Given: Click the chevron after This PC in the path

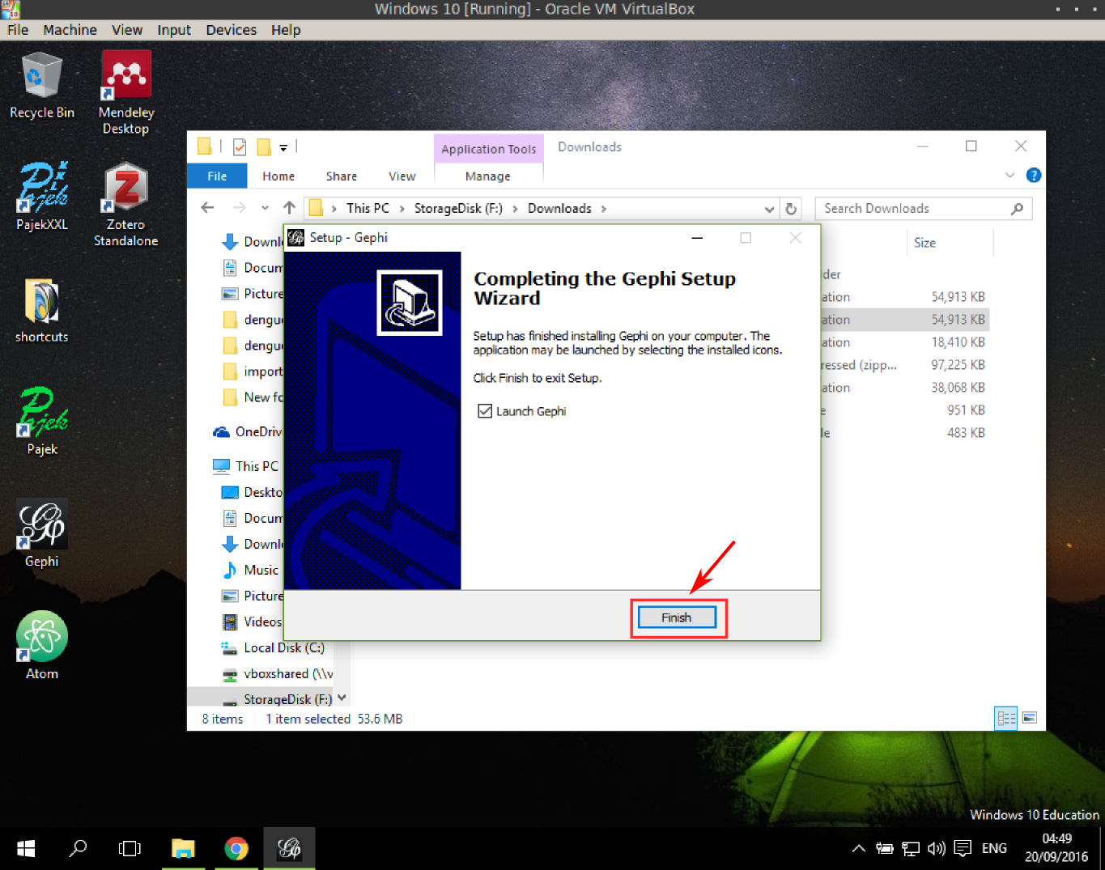Looking at the screenshot, I should coord(402,209).
